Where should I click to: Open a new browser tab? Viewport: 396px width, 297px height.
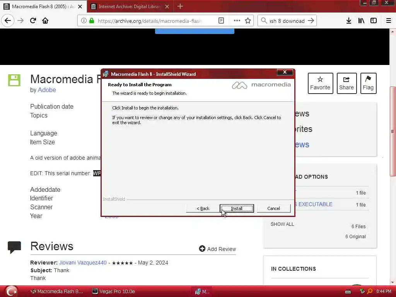tap(180, 6)
